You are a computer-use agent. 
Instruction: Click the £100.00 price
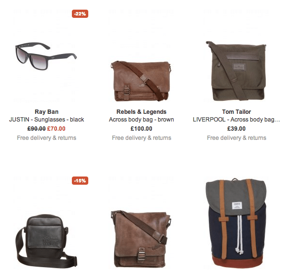pos(141,129)
